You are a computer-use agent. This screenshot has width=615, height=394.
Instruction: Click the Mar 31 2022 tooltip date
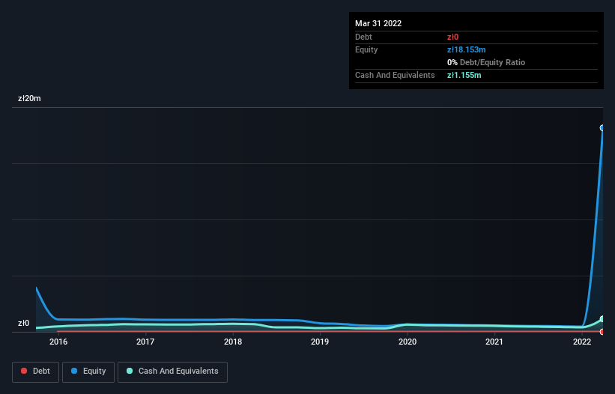tap(378, 23)
